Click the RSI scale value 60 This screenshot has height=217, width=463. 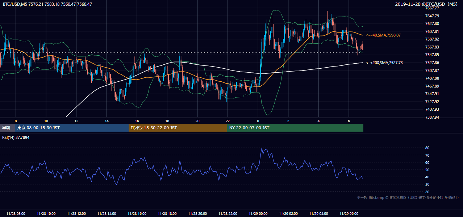(x=427, y=162)
